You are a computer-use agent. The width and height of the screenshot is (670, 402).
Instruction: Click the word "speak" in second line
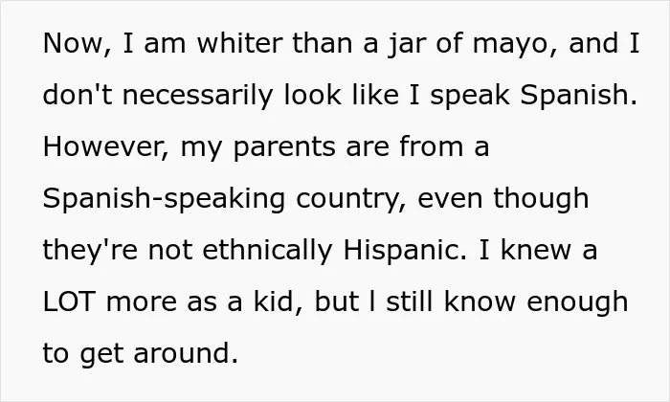click(x=470, y=97)
